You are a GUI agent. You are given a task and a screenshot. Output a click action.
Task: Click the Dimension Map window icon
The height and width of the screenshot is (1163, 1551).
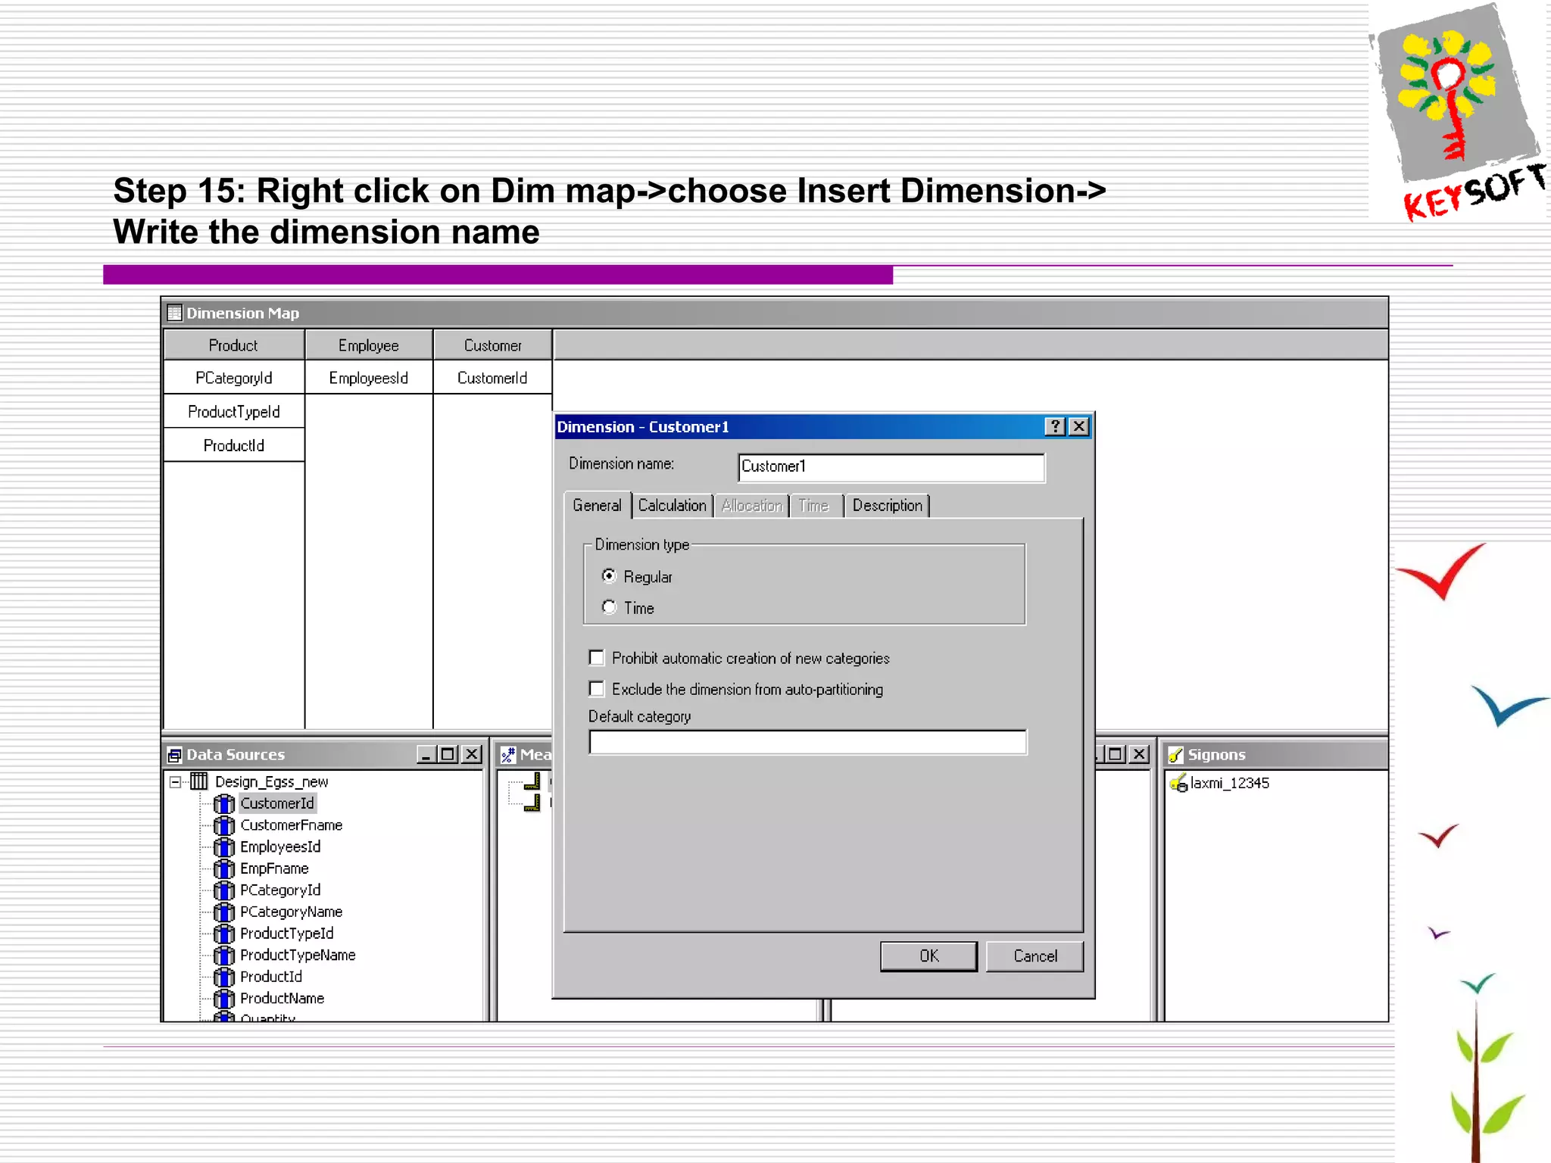click(175, 313)
